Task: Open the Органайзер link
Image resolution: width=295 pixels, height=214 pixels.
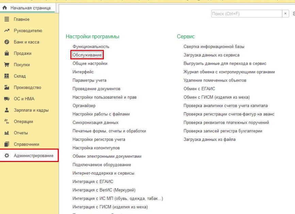Action: (x=84, y=106)
